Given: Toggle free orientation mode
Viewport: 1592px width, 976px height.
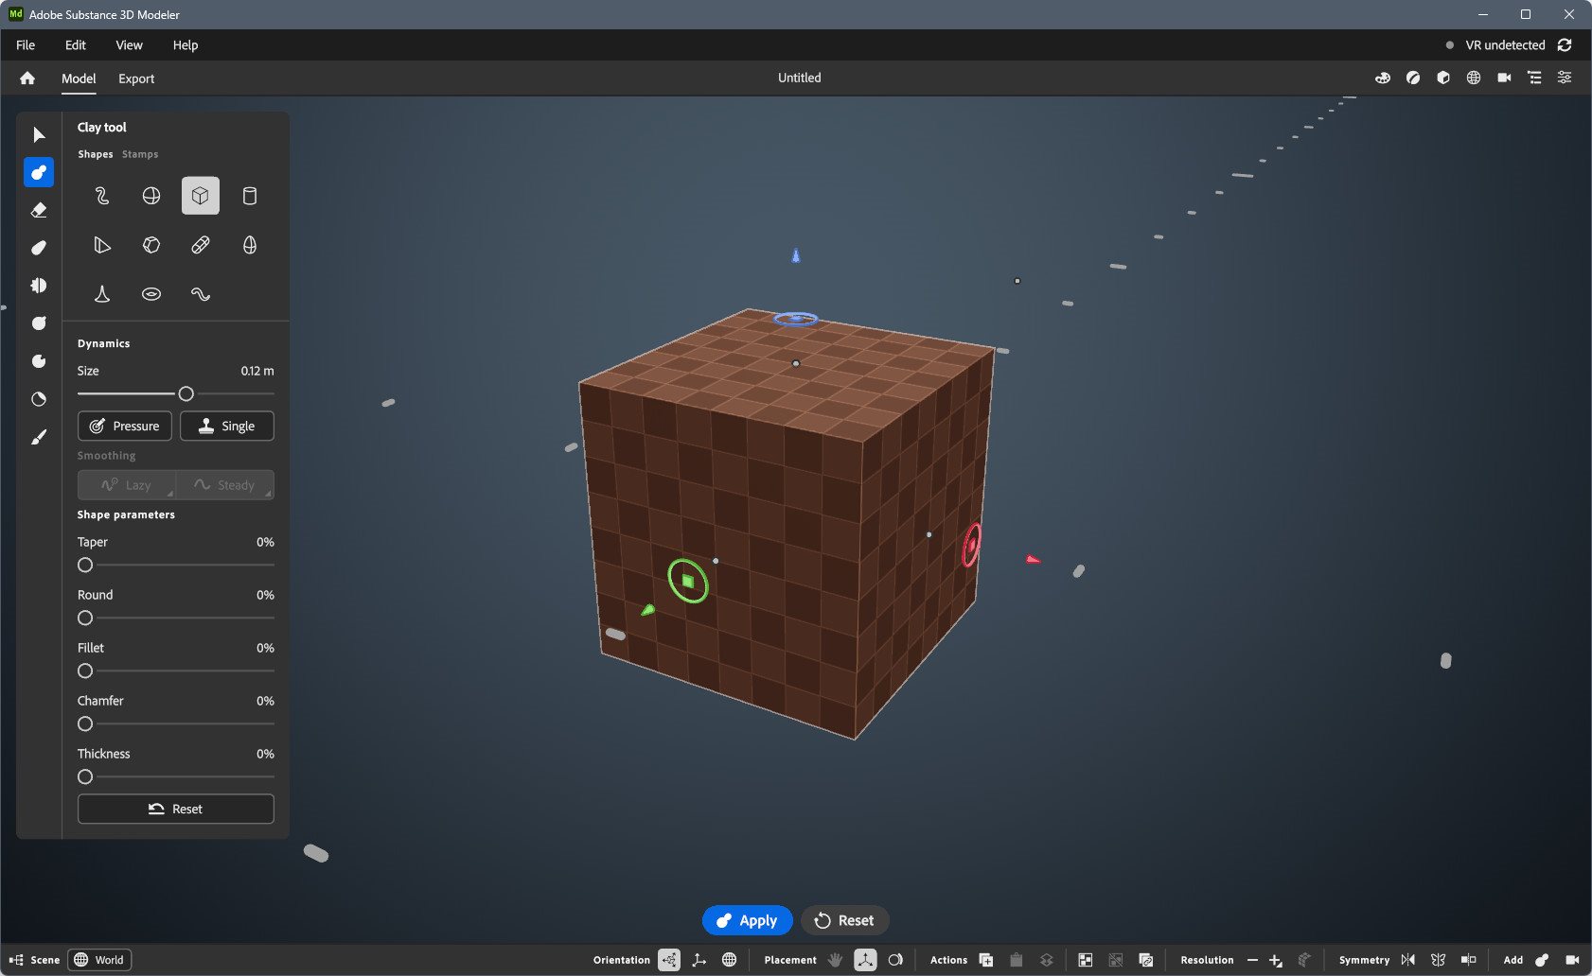Looking at the screenshot, I should tap(669, 960).
